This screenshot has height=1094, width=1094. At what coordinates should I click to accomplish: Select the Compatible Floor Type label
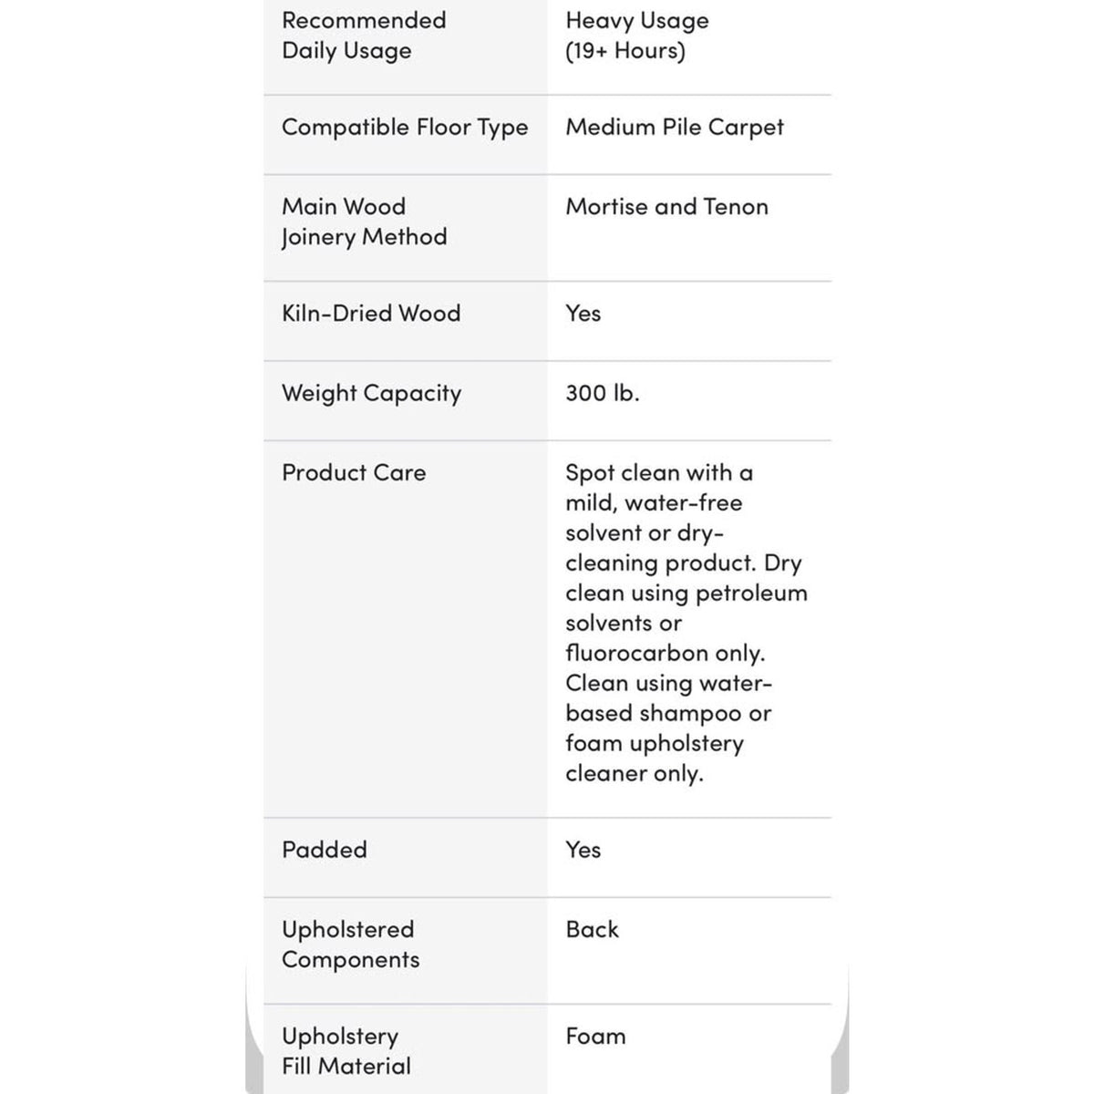405,128
